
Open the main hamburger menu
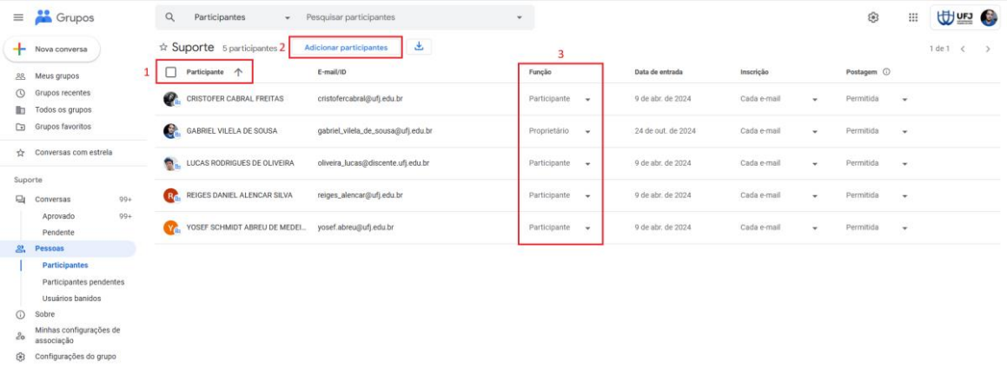pos(18,17)
